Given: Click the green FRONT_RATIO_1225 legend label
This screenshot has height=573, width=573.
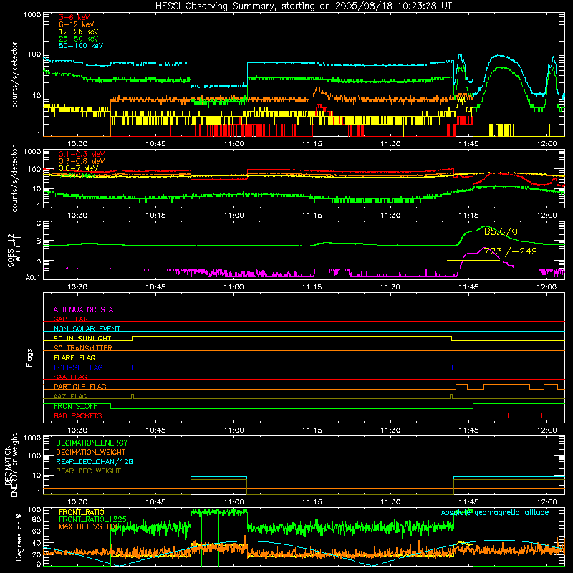Looking at the screenshot, I should [x=92, y=519].
